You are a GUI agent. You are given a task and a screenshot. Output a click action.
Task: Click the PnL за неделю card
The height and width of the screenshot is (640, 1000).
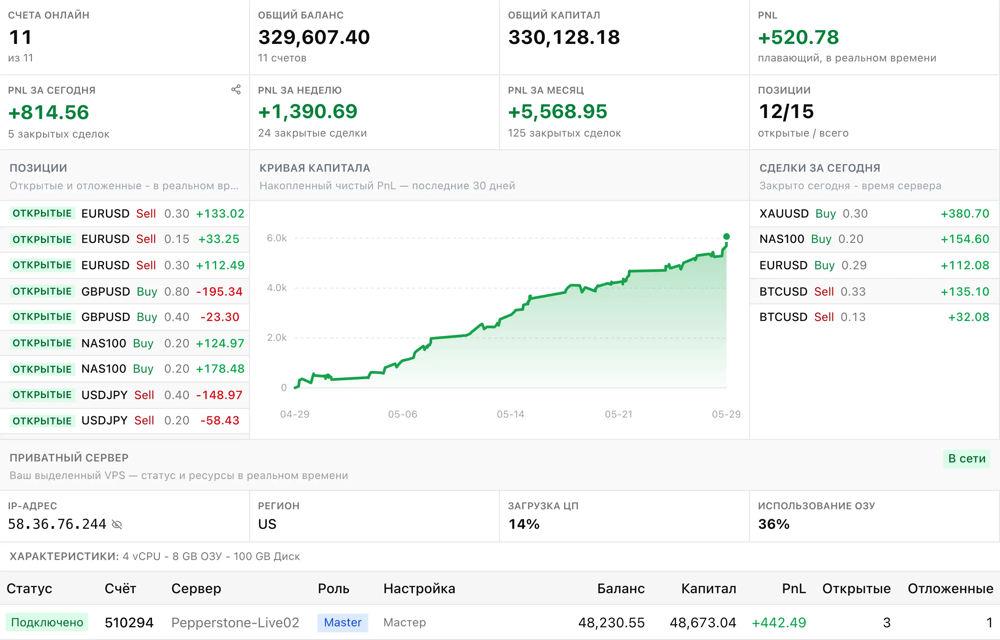coord(374,112)
